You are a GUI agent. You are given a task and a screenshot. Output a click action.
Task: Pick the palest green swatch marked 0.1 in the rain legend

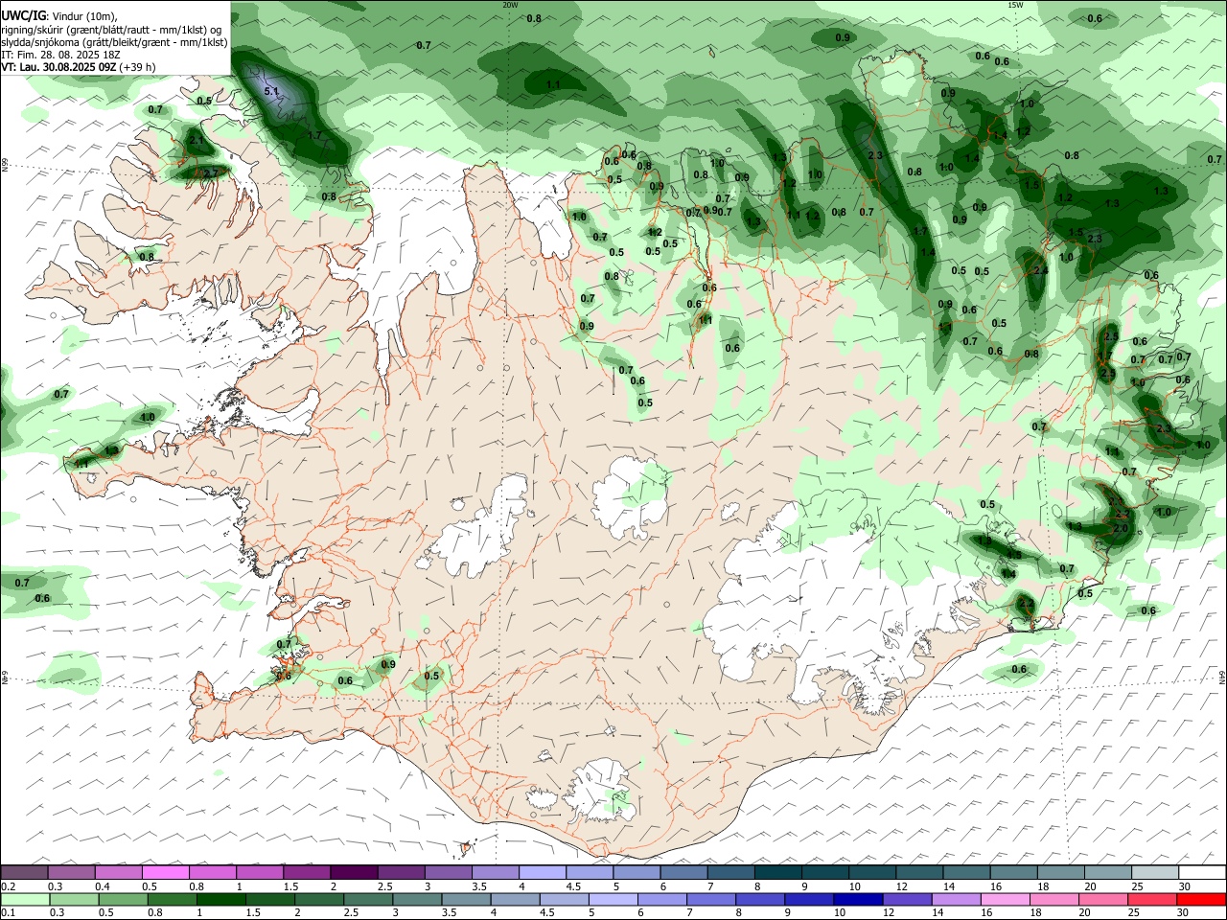coord(25,899)
